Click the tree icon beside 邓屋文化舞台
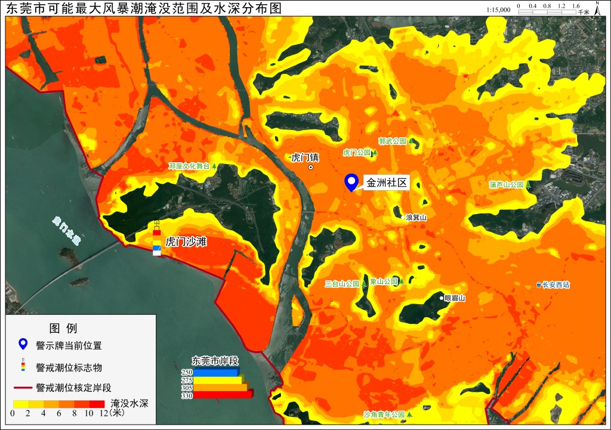Viewport: 611px width, 430px height. (x=214, y=166)
